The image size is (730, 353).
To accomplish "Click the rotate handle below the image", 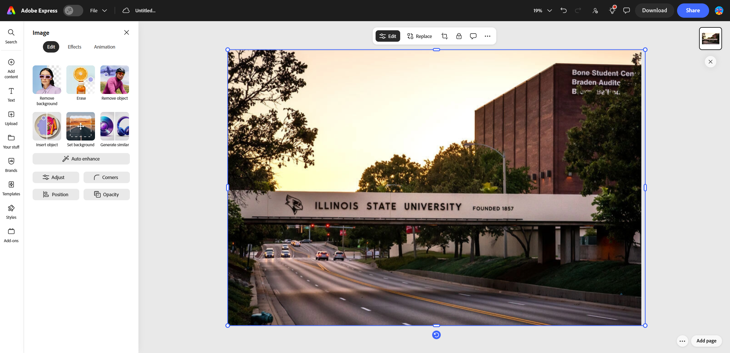I will 436,335.
